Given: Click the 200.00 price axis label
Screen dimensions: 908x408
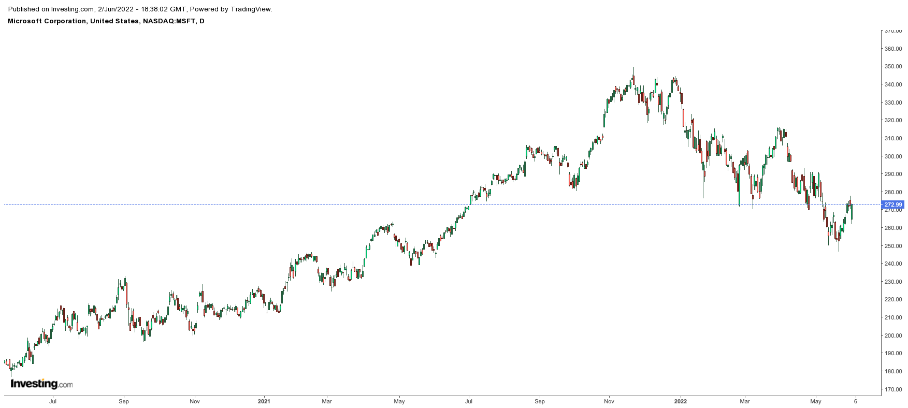Looking at the screenshot, I should tap(893, 336).
